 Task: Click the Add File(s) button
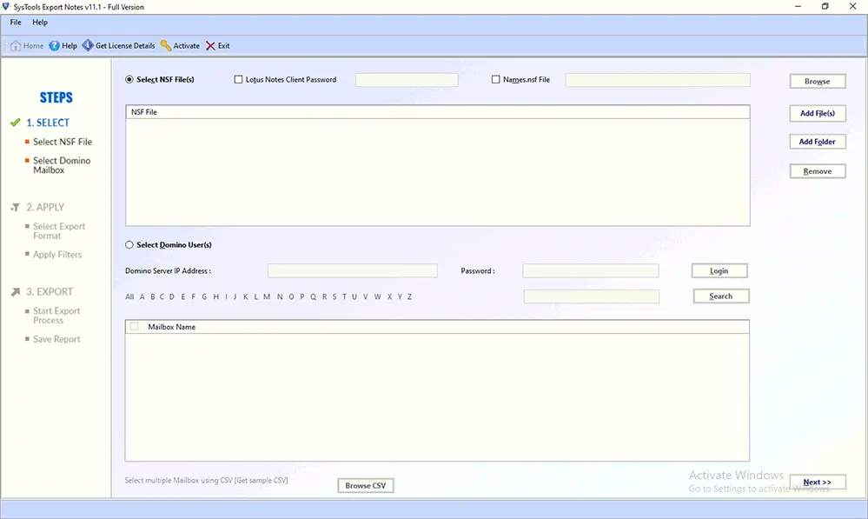[818, 113]
